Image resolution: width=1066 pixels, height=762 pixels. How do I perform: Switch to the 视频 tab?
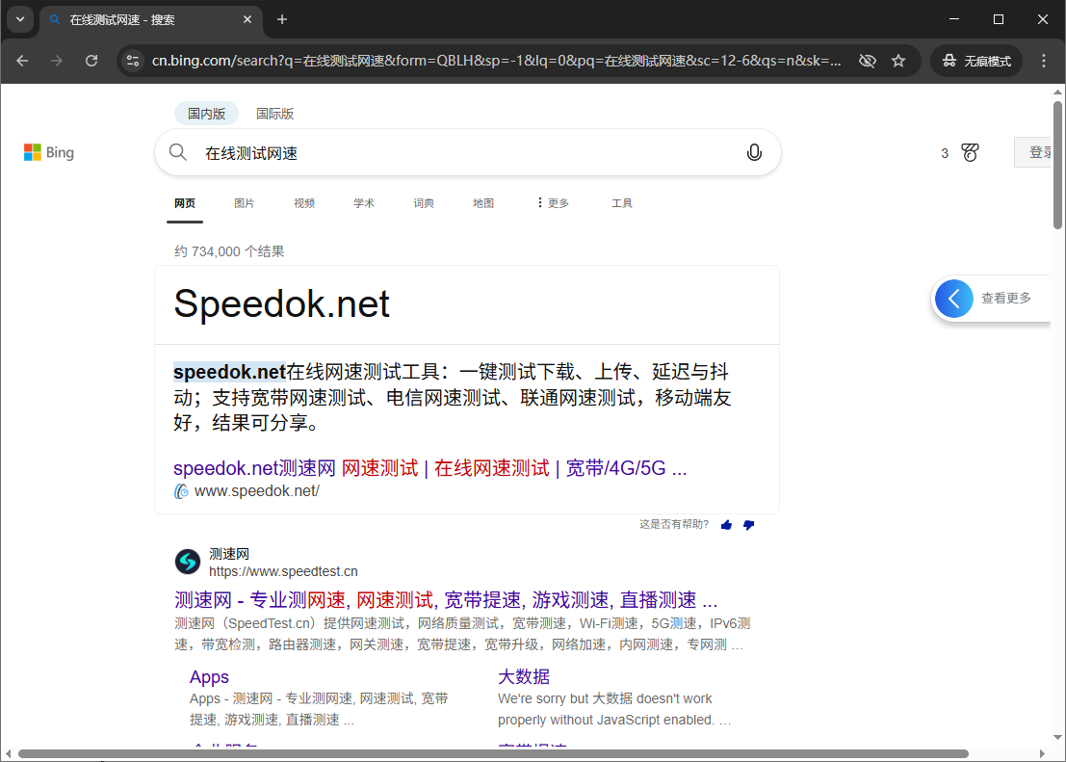click(304, 203)
